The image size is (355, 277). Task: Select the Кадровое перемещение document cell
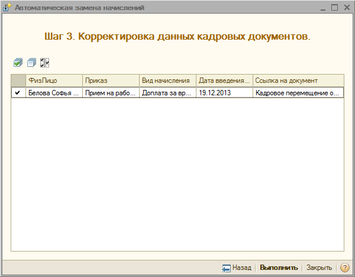298,93
